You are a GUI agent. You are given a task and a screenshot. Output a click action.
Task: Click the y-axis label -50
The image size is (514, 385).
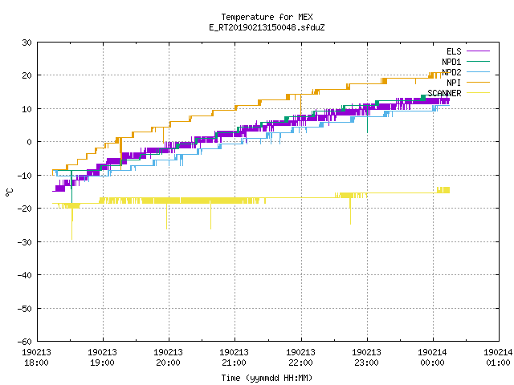coord(25,309)
